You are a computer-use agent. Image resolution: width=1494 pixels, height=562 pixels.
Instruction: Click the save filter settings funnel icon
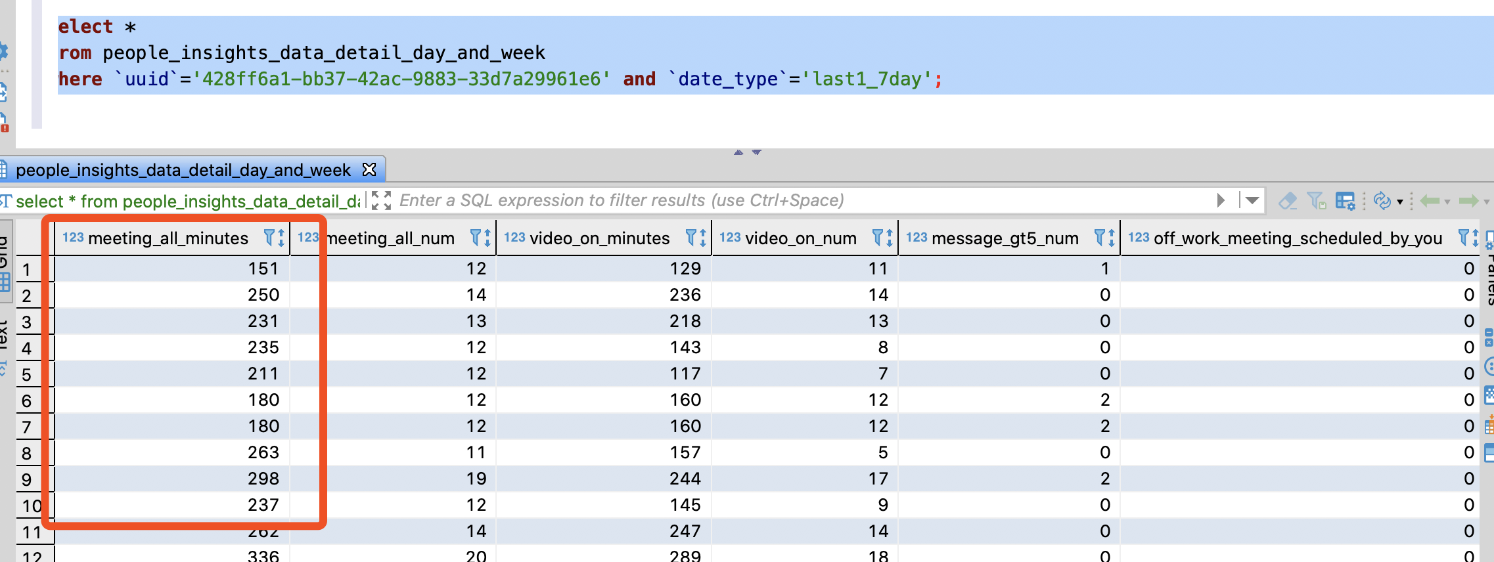click(x=1316, y=201)
